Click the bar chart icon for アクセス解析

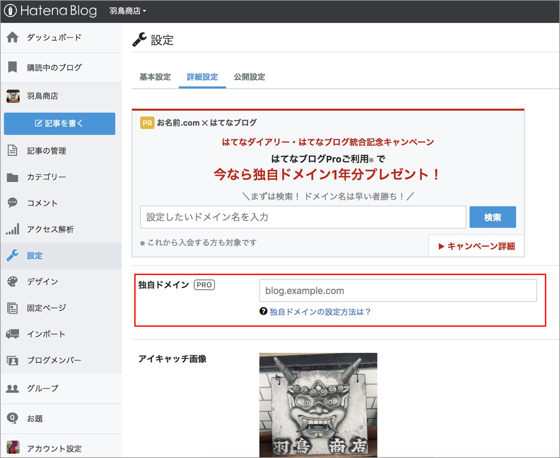(13, 229)
